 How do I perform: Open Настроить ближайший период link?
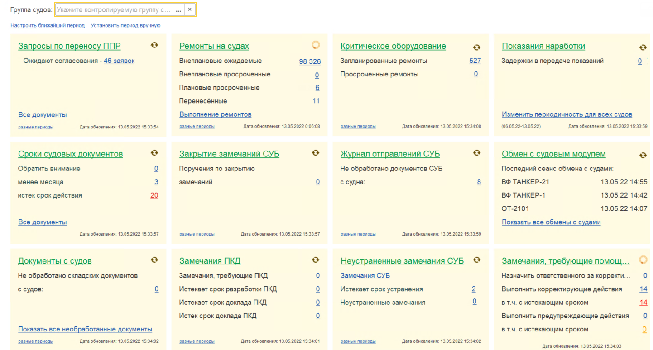48,25
